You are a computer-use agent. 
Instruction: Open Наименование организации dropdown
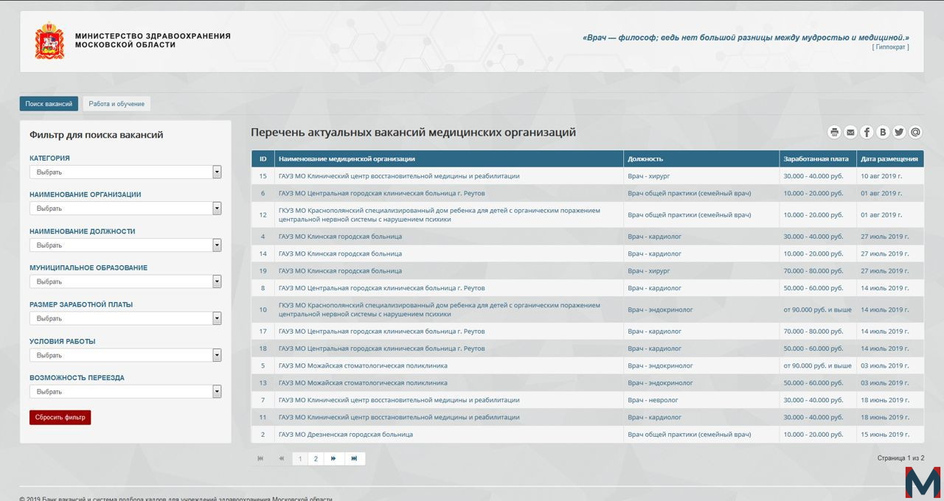(x=125, y=209)
